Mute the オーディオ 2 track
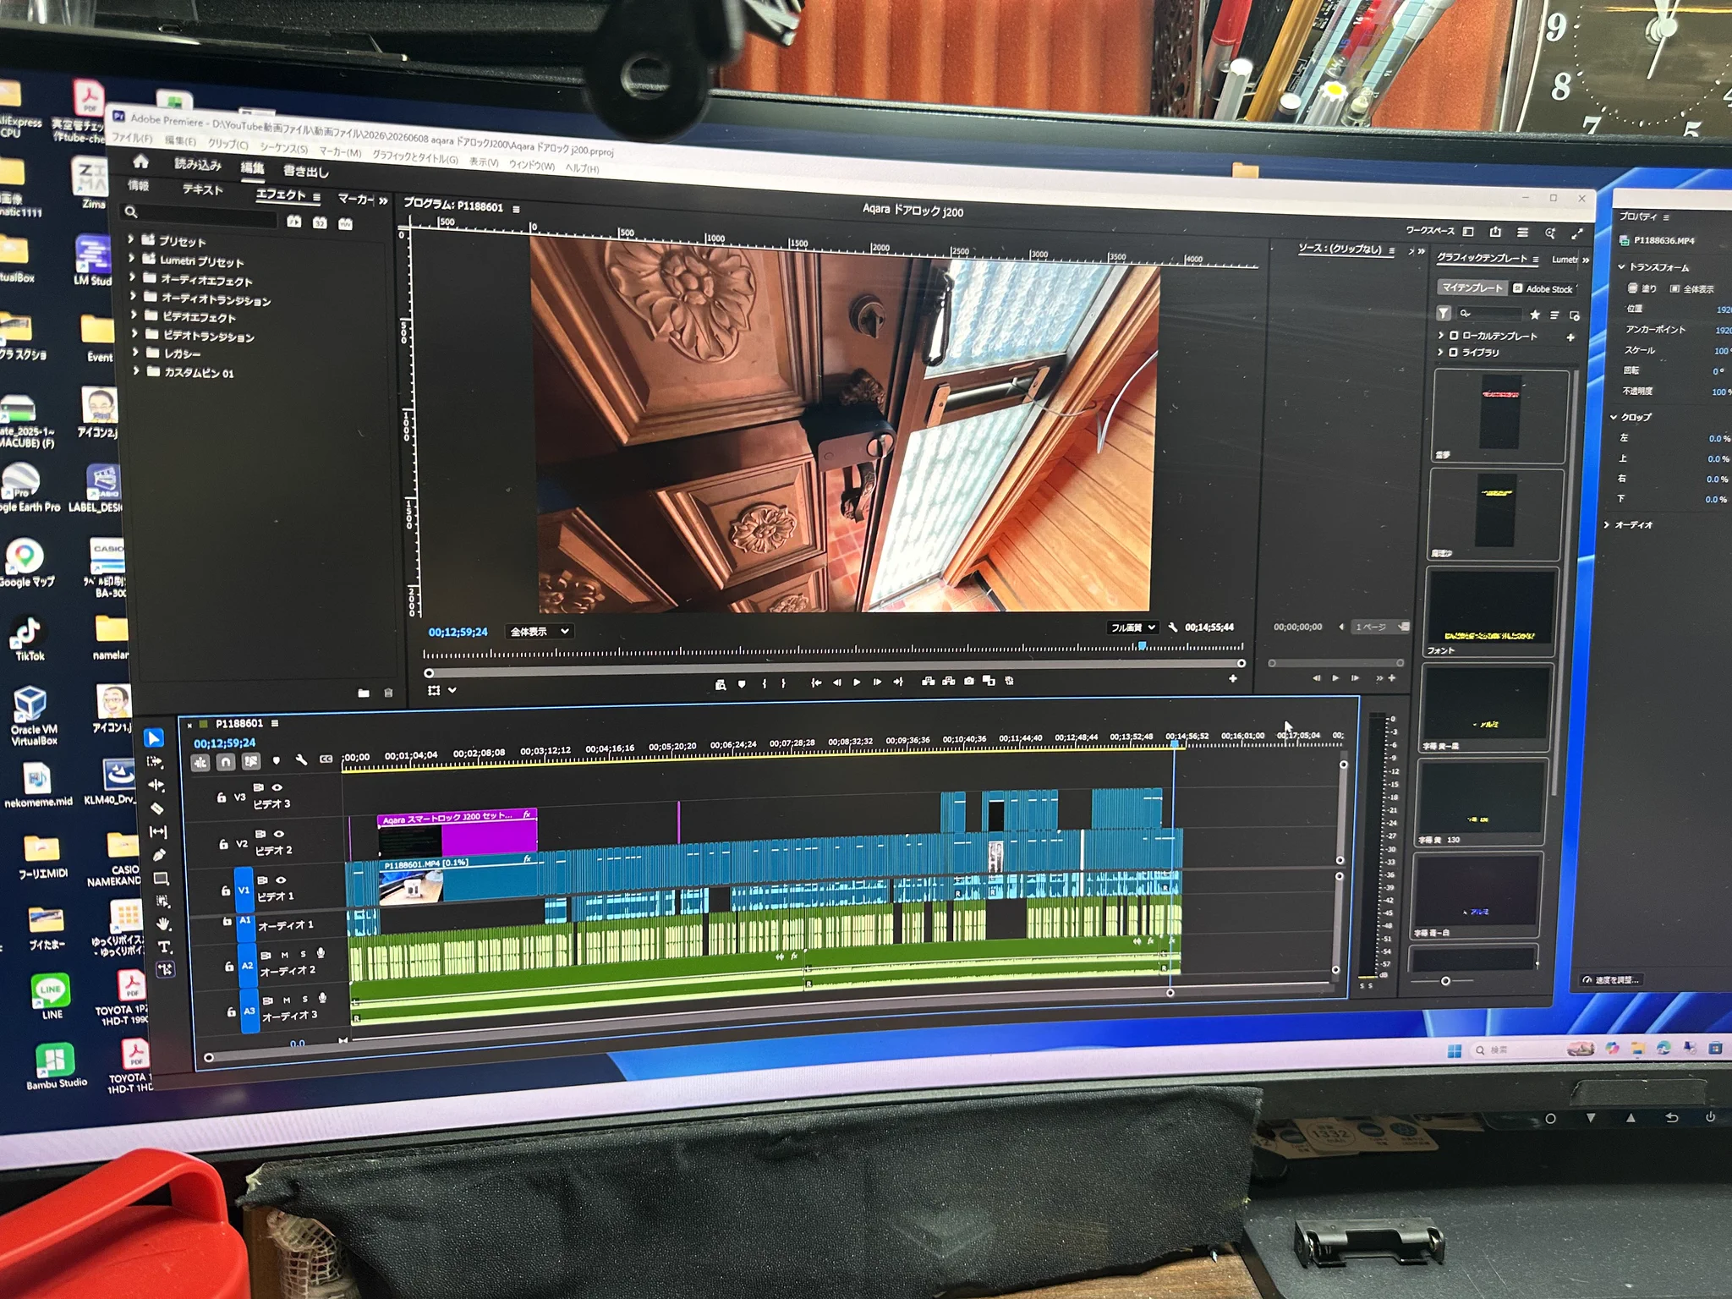 click(x=284, y=955)
